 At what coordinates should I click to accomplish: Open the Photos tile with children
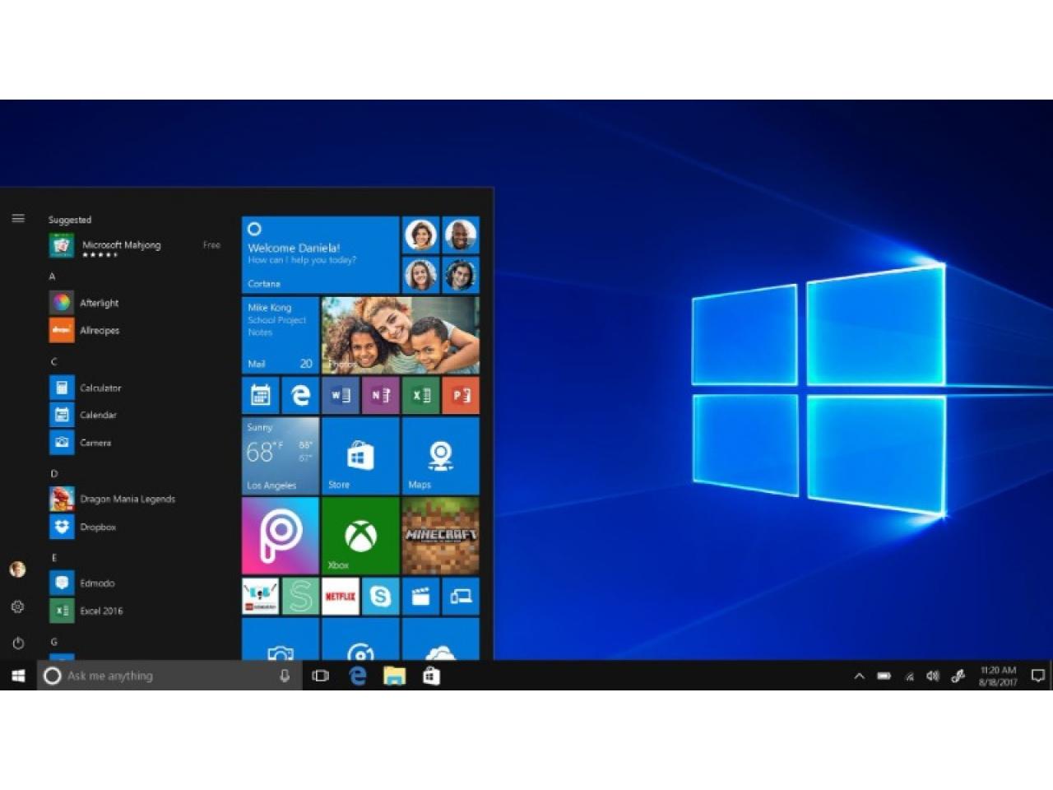tap(400, 335)
